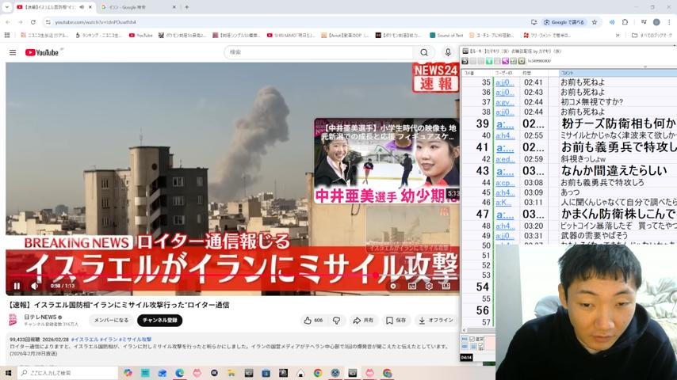
Task: Click the YouTube search magnifier button
Action: tap(424, 52)
